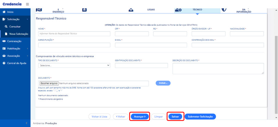Image resolution: width=278 pixels, height=127 pixels.
Task: Select Nova Solicitação in the sidebar
Action: tap(15, 34)
